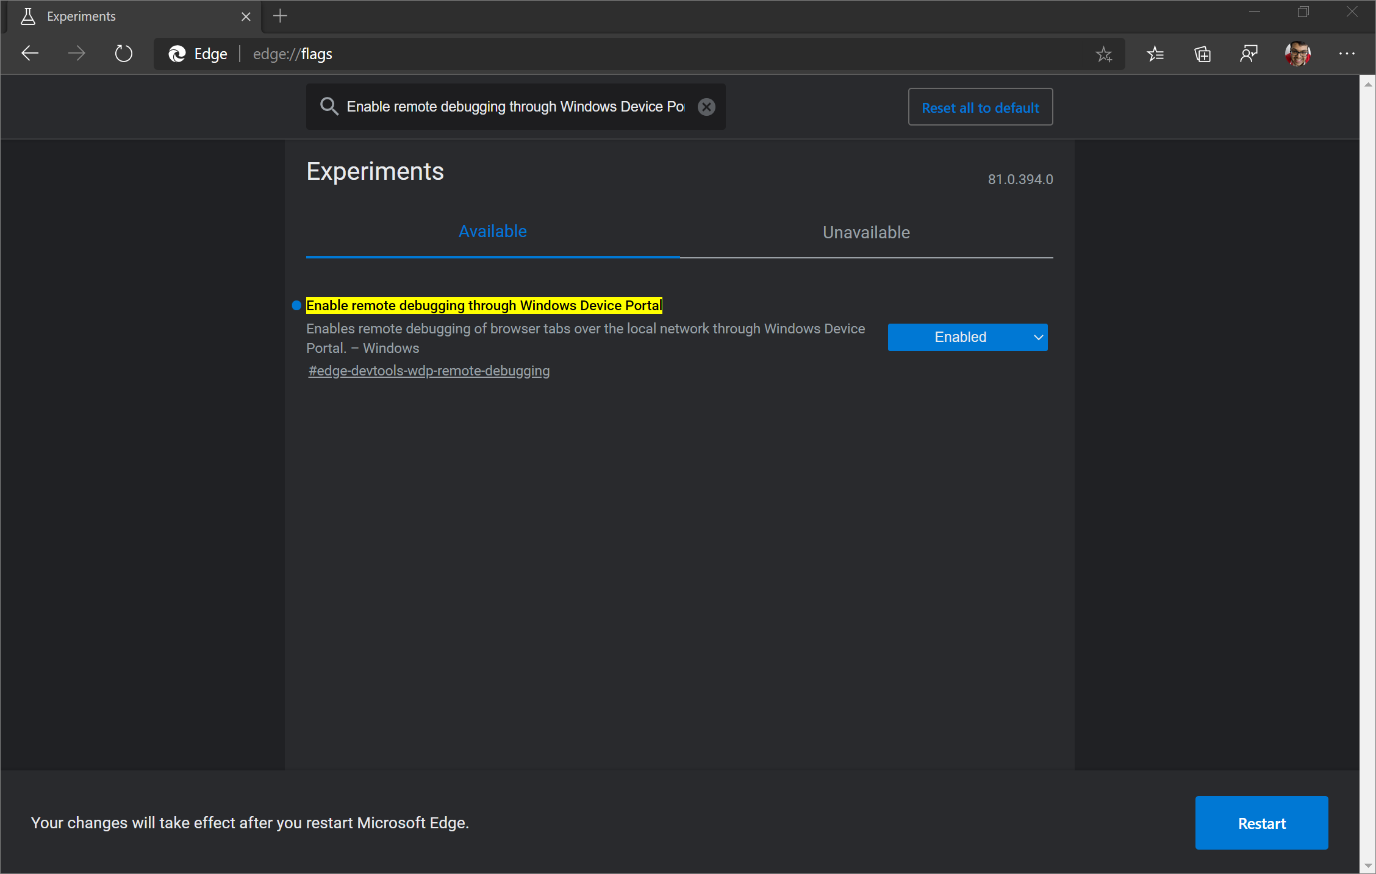Screen dimensions: 1376x874
Task: Click the favorites/bookmark star icon
Action: pyautogui.click(x=1103, y=54)
